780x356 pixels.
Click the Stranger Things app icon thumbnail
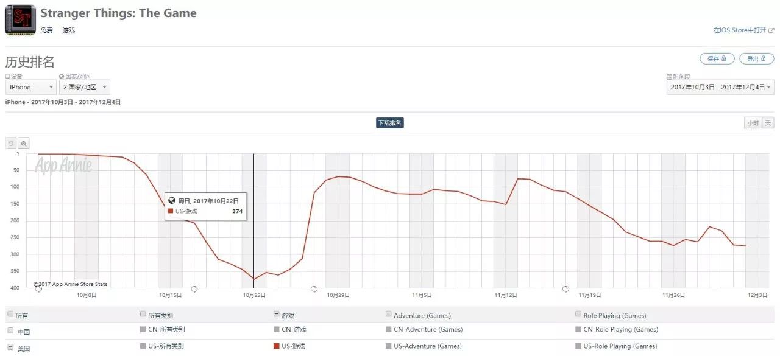(x=20, y=19)
